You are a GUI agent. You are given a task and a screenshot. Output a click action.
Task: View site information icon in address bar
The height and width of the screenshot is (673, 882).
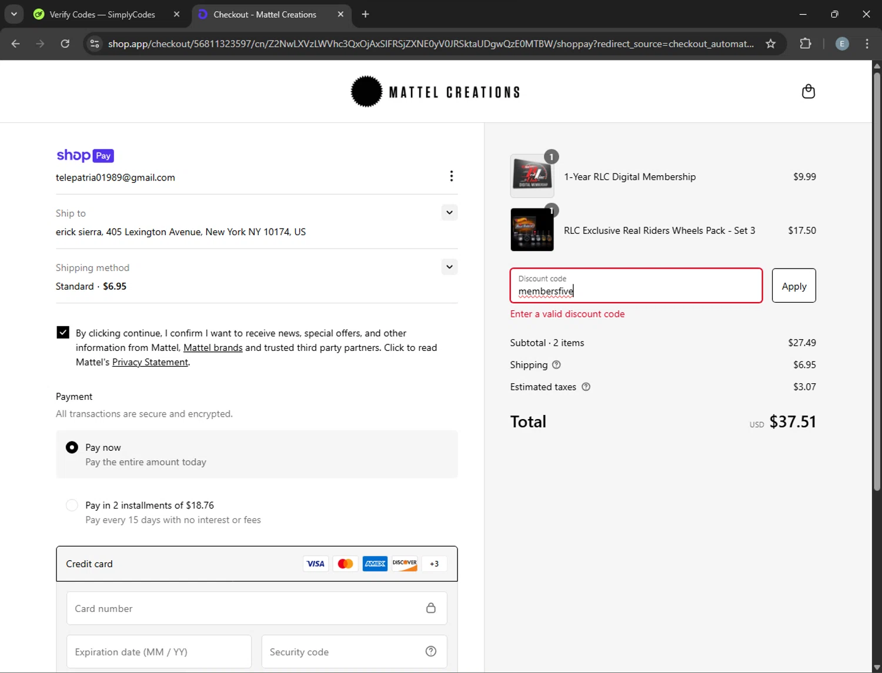coord(95,43)
